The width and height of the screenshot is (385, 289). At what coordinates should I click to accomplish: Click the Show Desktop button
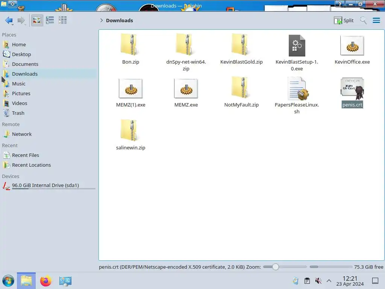click(x=375, y=281)
